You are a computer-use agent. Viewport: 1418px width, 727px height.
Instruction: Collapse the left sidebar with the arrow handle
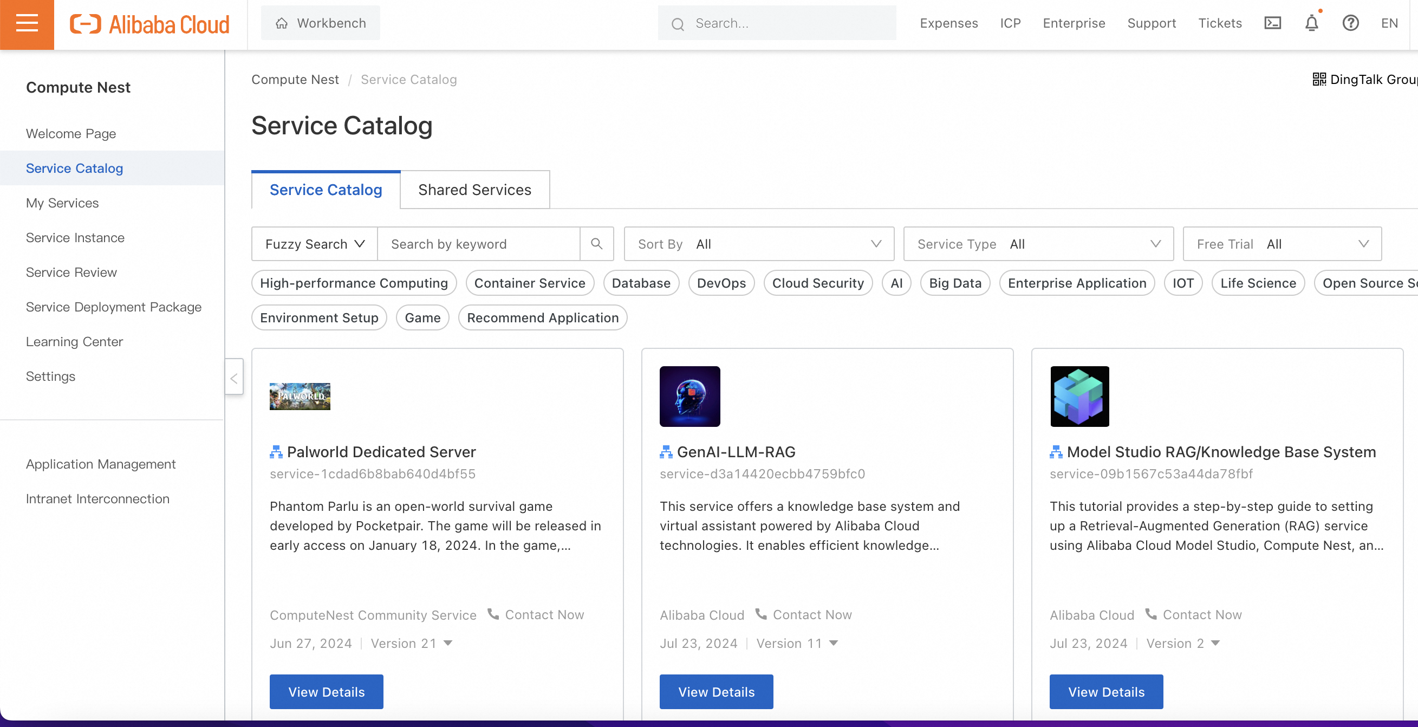click(234, 378)
